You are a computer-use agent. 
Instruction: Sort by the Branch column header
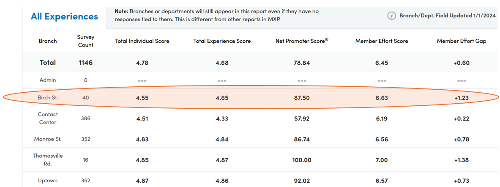pyautogui.click(x=48, y=41)
